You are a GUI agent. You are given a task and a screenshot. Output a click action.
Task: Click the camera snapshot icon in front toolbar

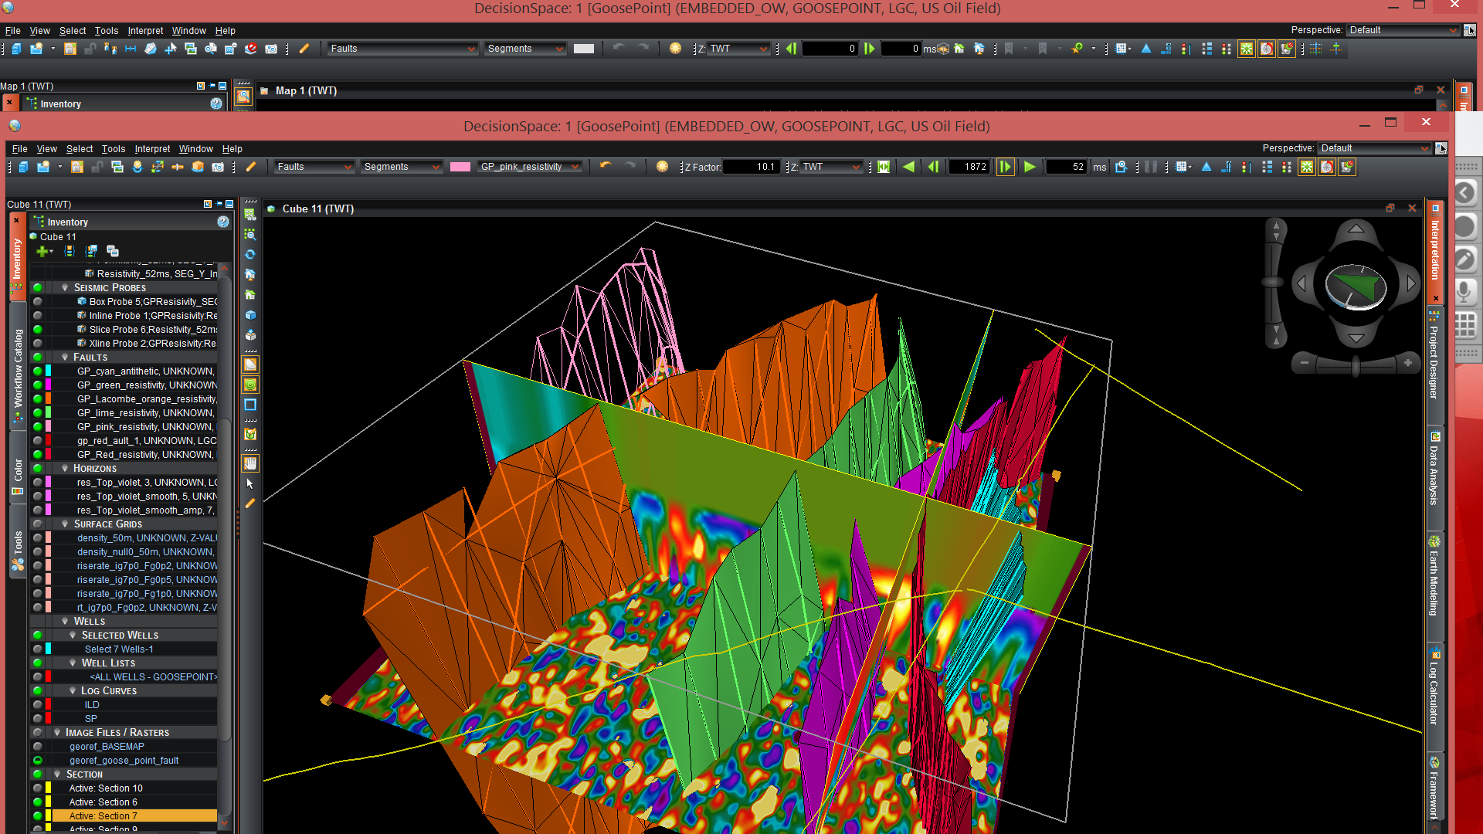tap(218, 167)
